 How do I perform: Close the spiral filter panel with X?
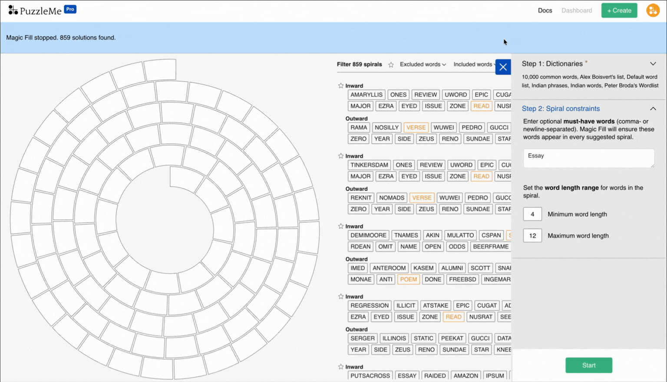(503, 67)
